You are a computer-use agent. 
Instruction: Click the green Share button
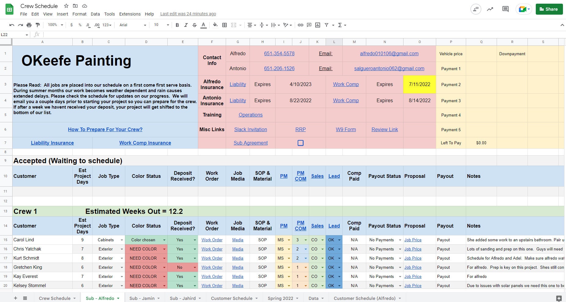(549, 9)
